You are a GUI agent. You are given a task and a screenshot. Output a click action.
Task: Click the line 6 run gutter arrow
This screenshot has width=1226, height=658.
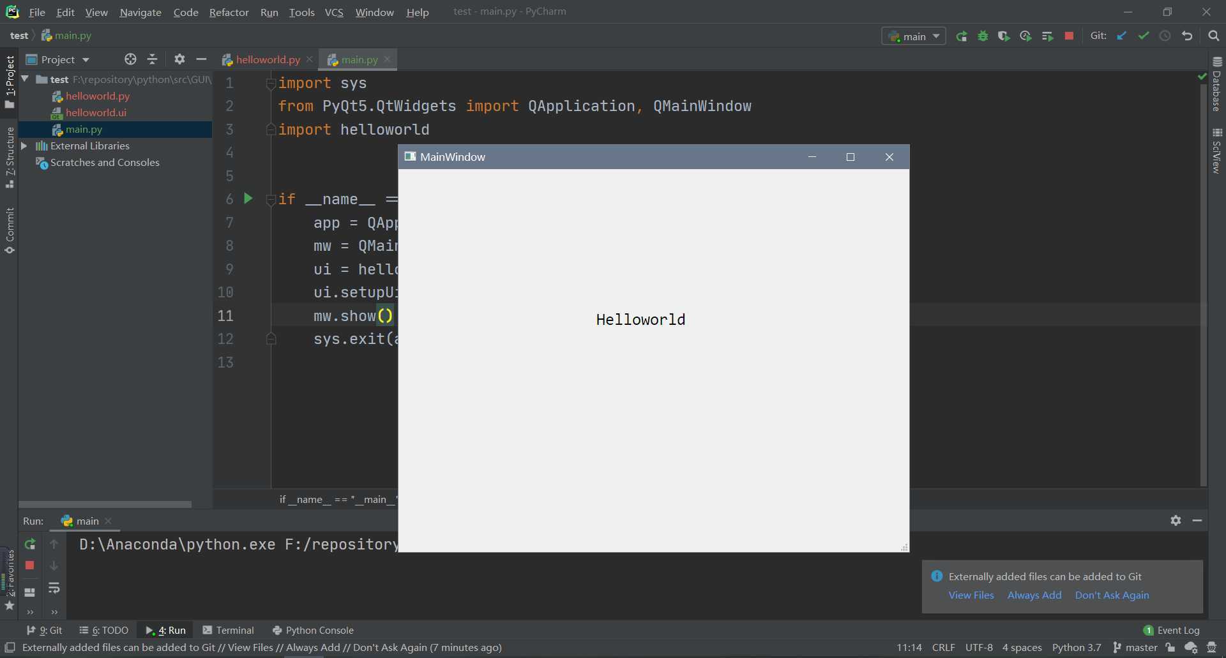[x=248, y=198]
